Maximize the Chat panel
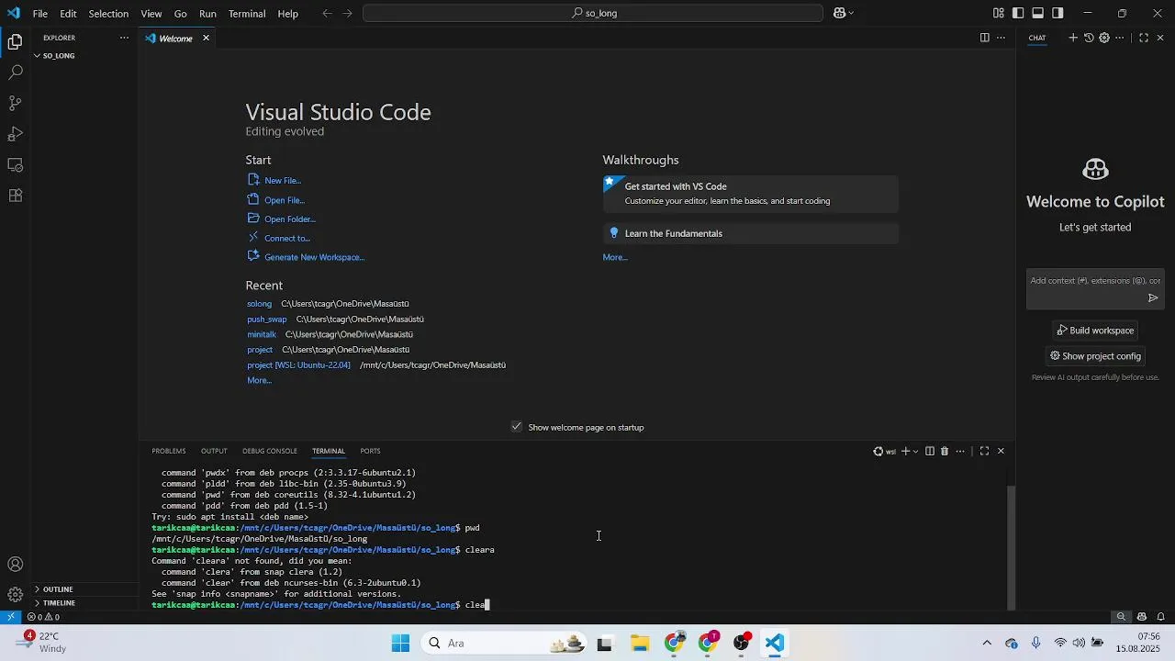 1144,38
